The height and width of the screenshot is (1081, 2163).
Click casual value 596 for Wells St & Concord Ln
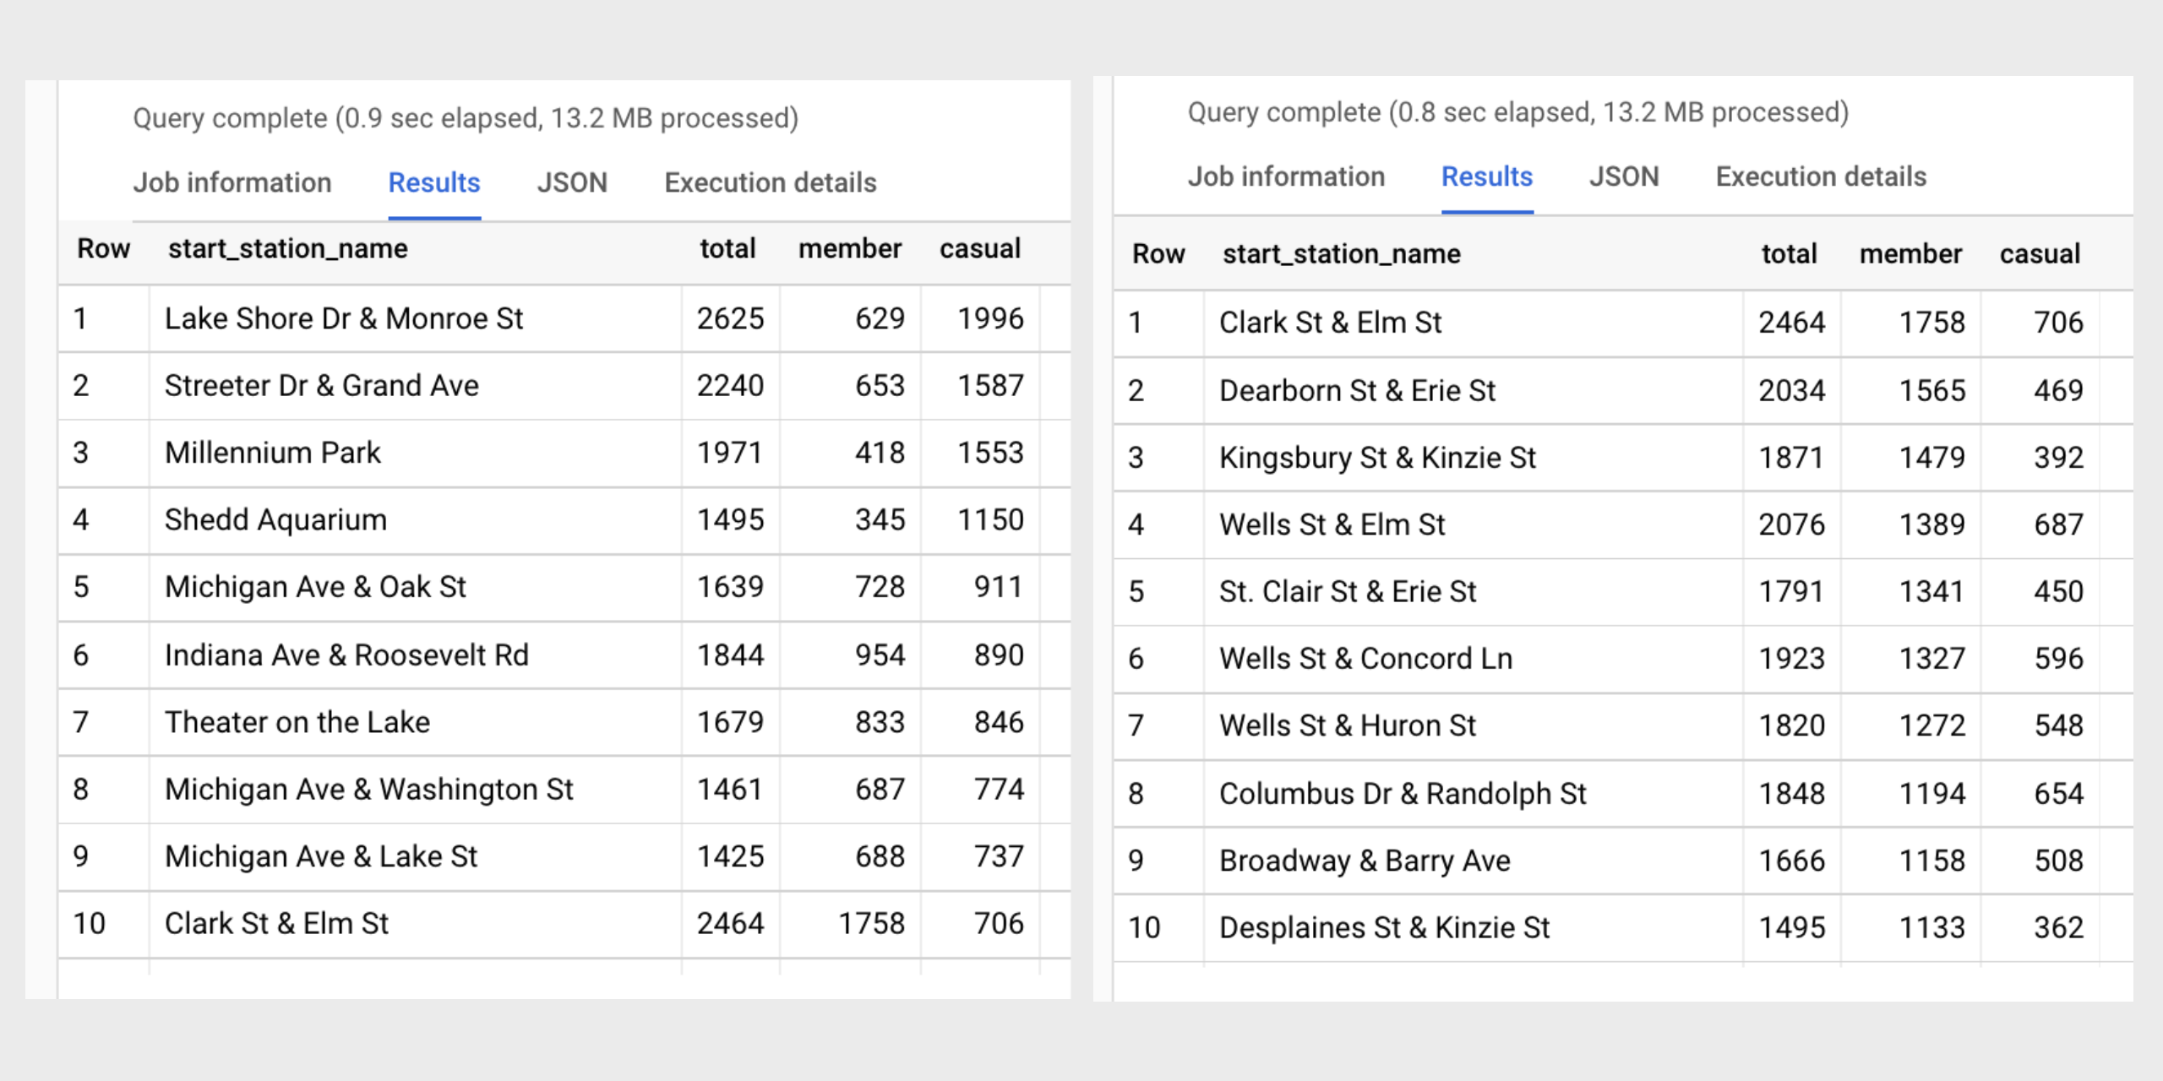coord(2059,659)
